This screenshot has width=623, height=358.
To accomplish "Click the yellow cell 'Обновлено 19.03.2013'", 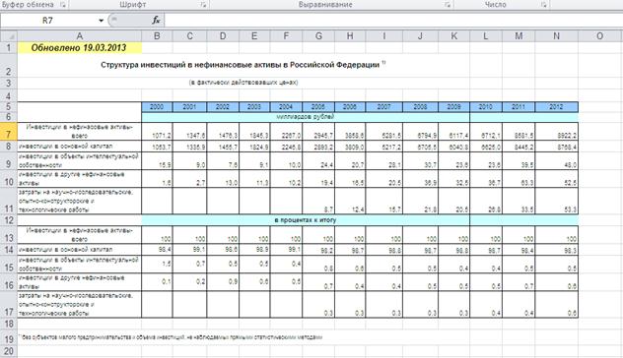I will [x=79, y=47].
